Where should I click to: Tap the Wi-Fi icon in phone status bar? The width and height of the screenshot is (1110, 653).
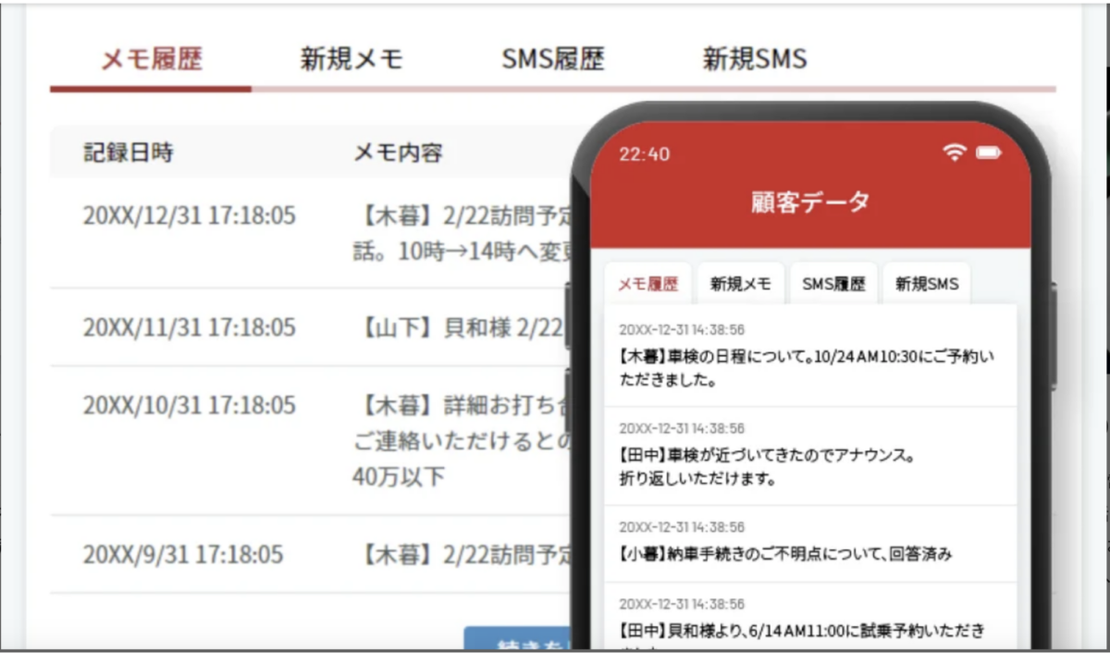(x=955, y=153)
